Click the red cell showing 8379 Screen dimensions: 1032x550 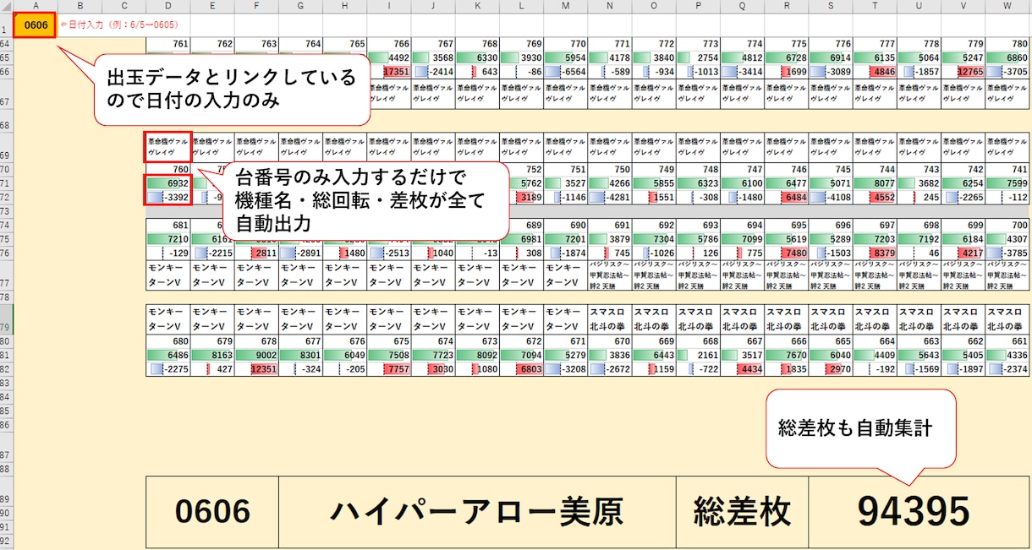pos(875,253)
